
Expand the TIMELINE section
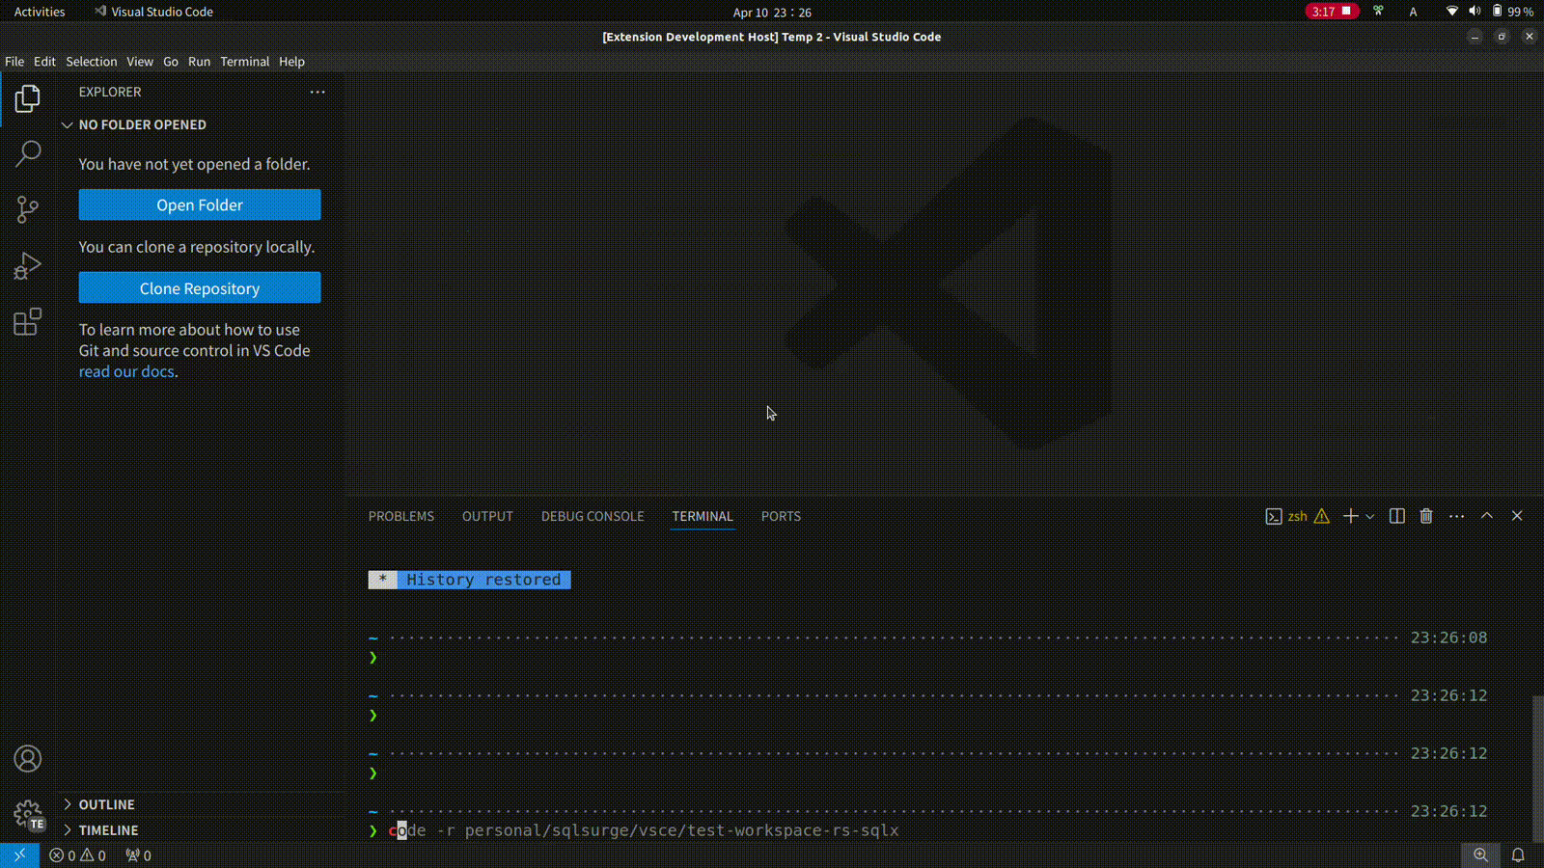tap(200, 830)
